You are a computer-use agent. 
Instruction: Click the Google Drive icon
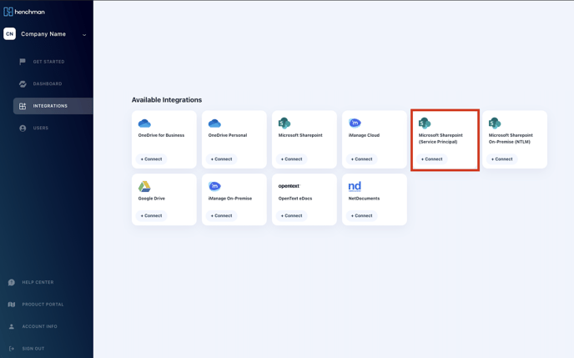(x=144, y=187)
